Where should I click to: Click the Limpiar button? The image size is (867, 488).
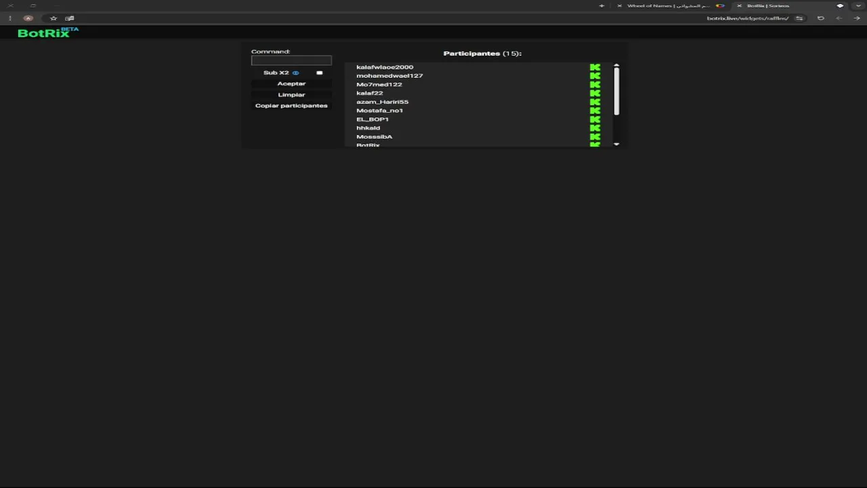click(x=291, y=95)
